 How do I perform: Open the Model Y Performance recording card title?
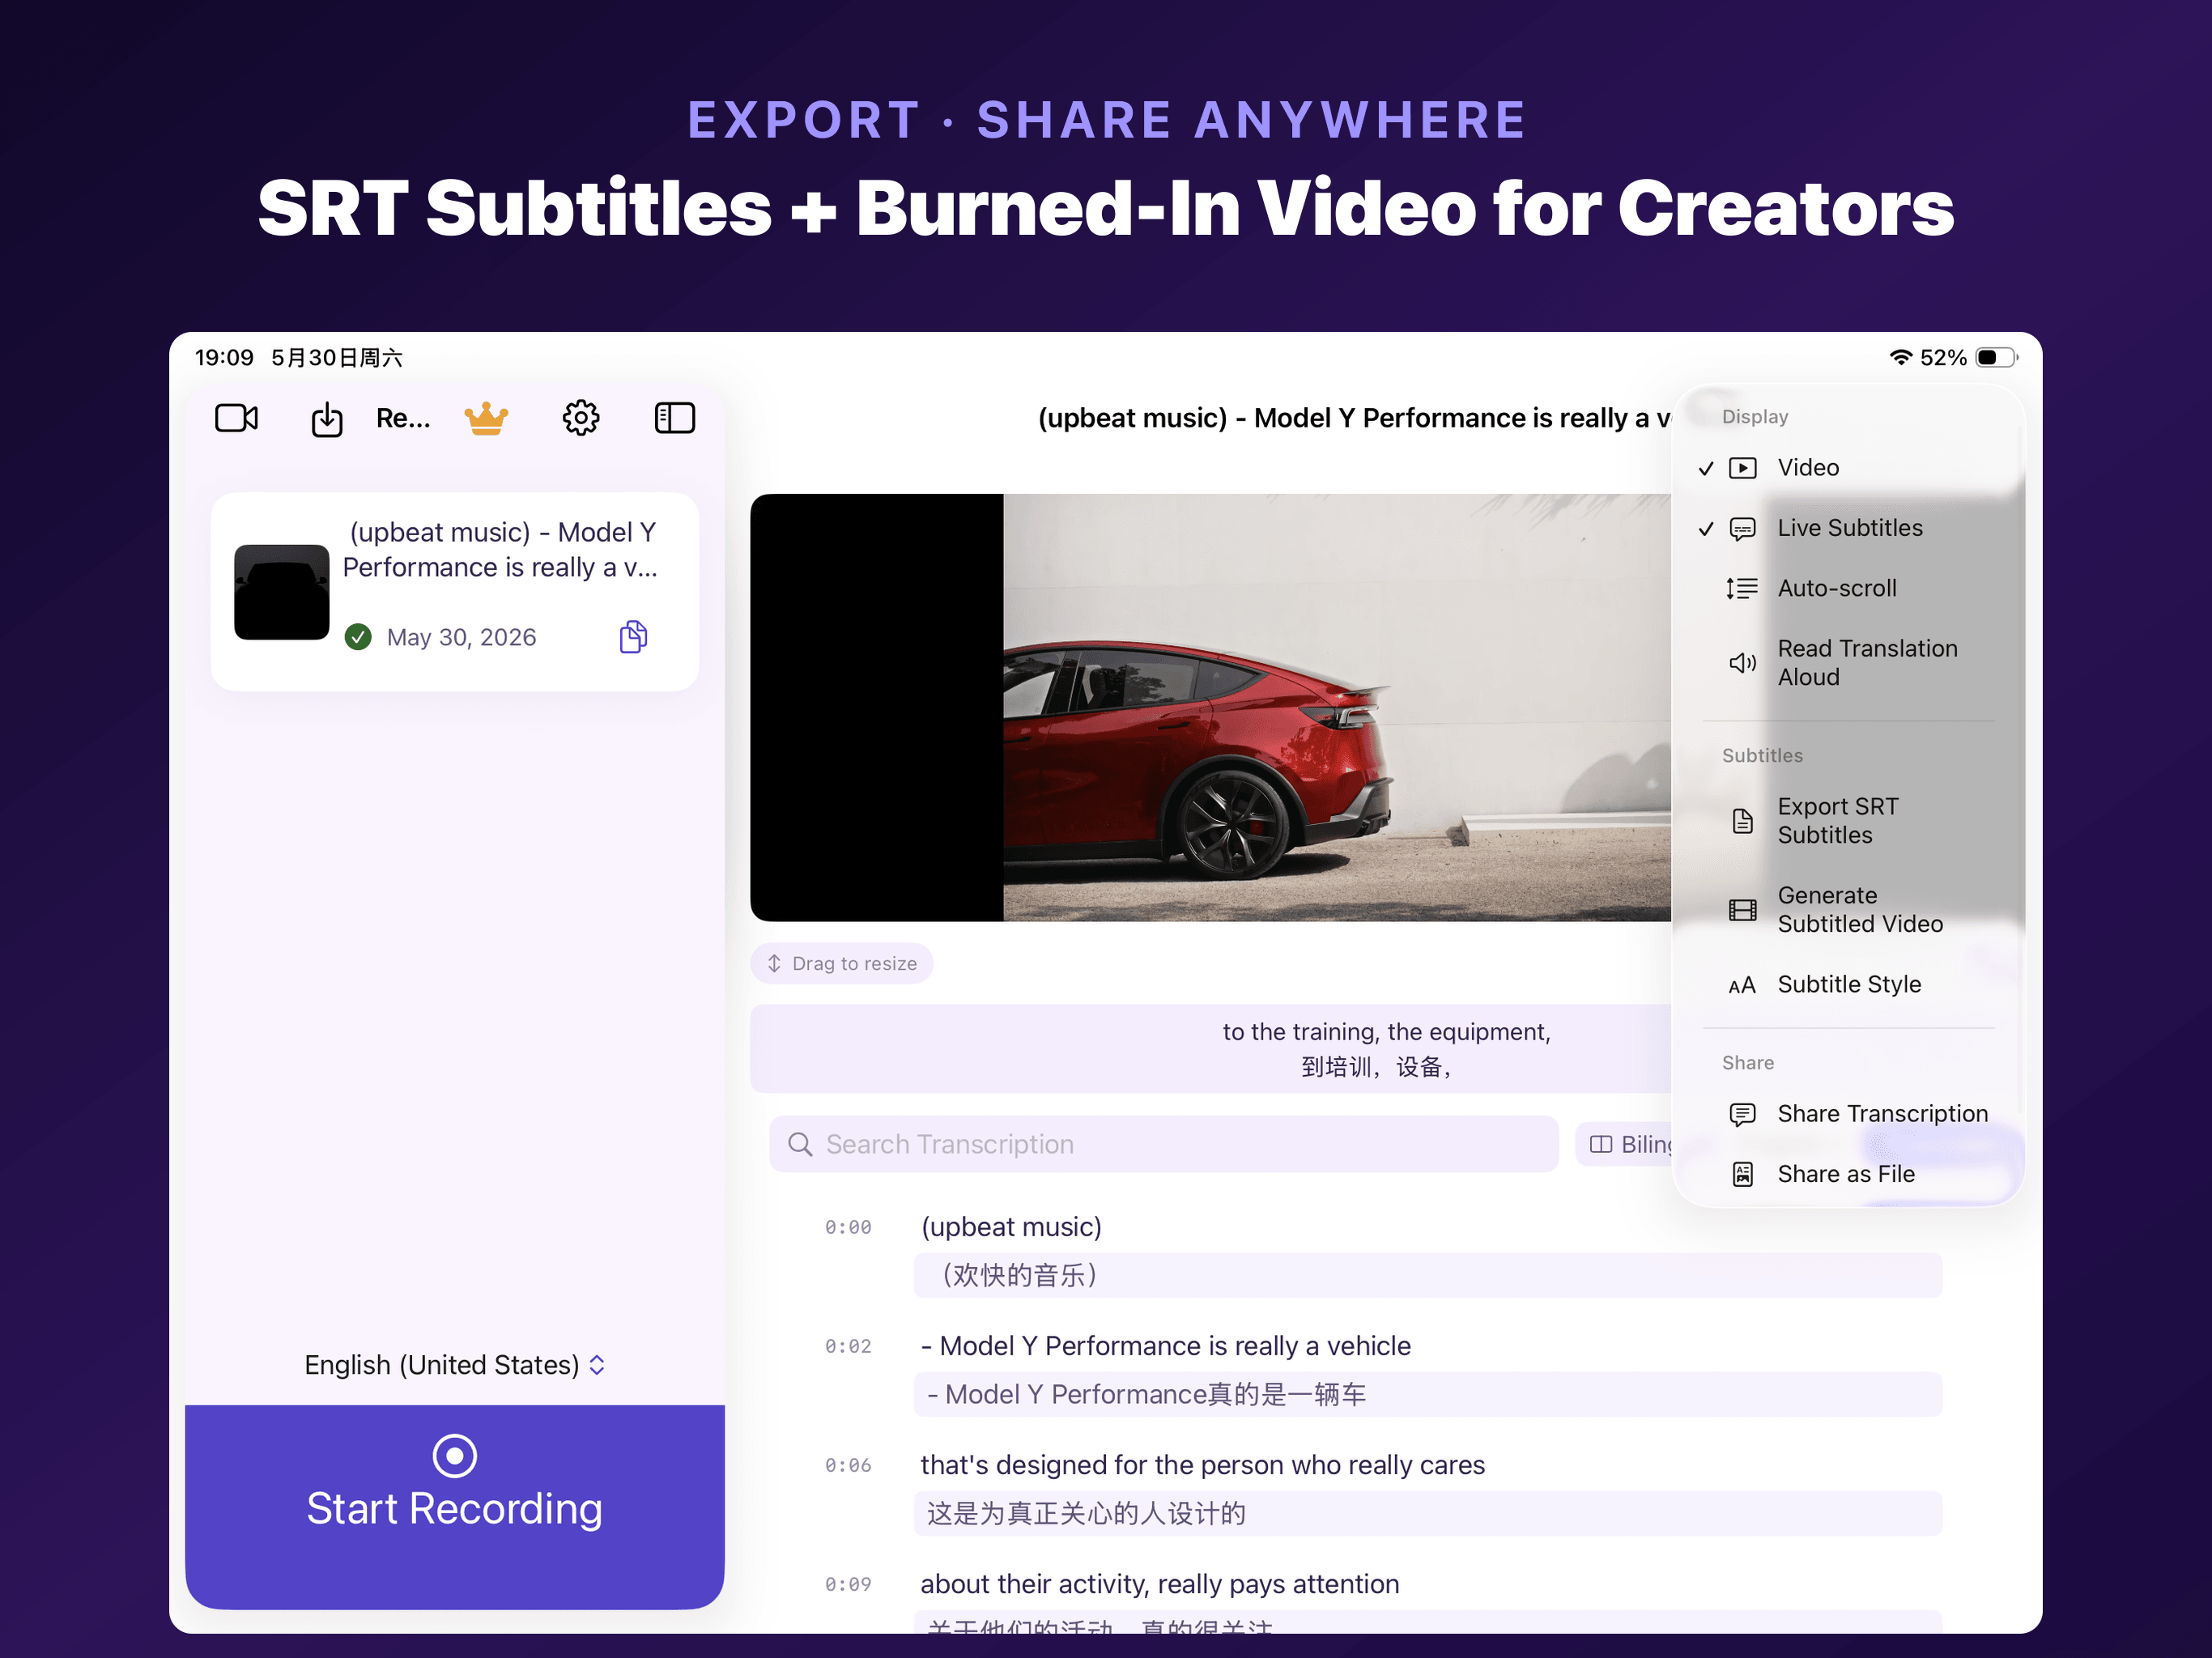click(x=500, y=550)
